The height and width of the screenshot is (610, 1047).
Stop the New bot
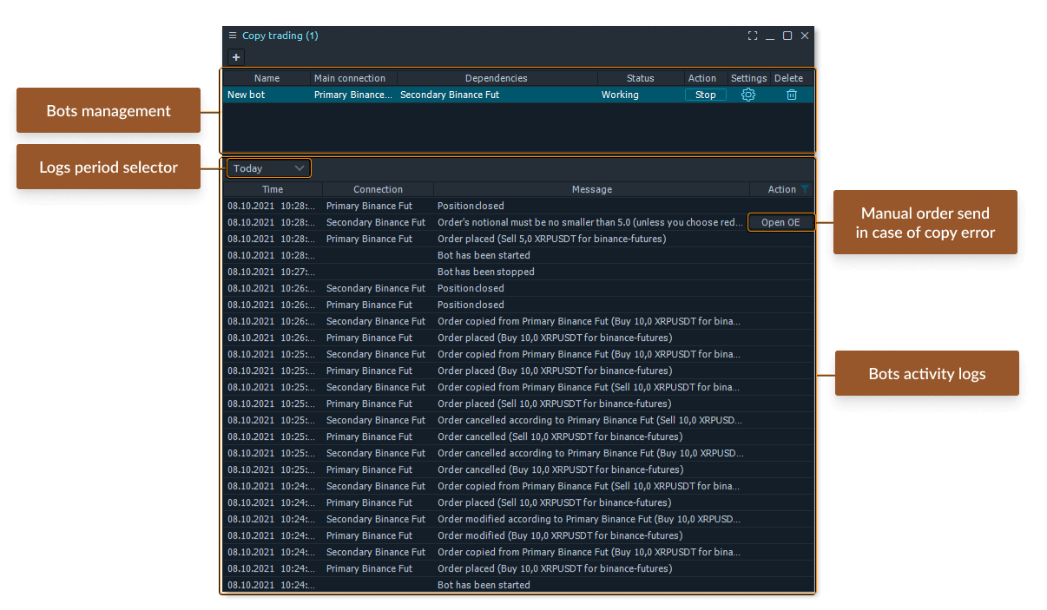pos(705,95)
